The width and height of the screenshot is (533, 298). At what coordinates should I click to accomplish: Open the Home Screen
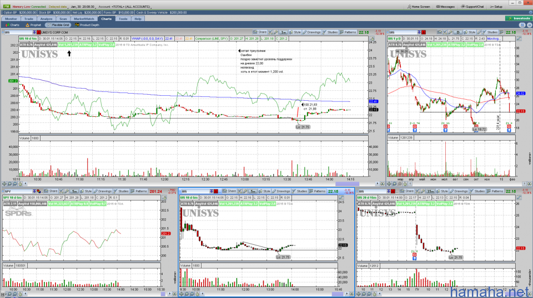419,7
